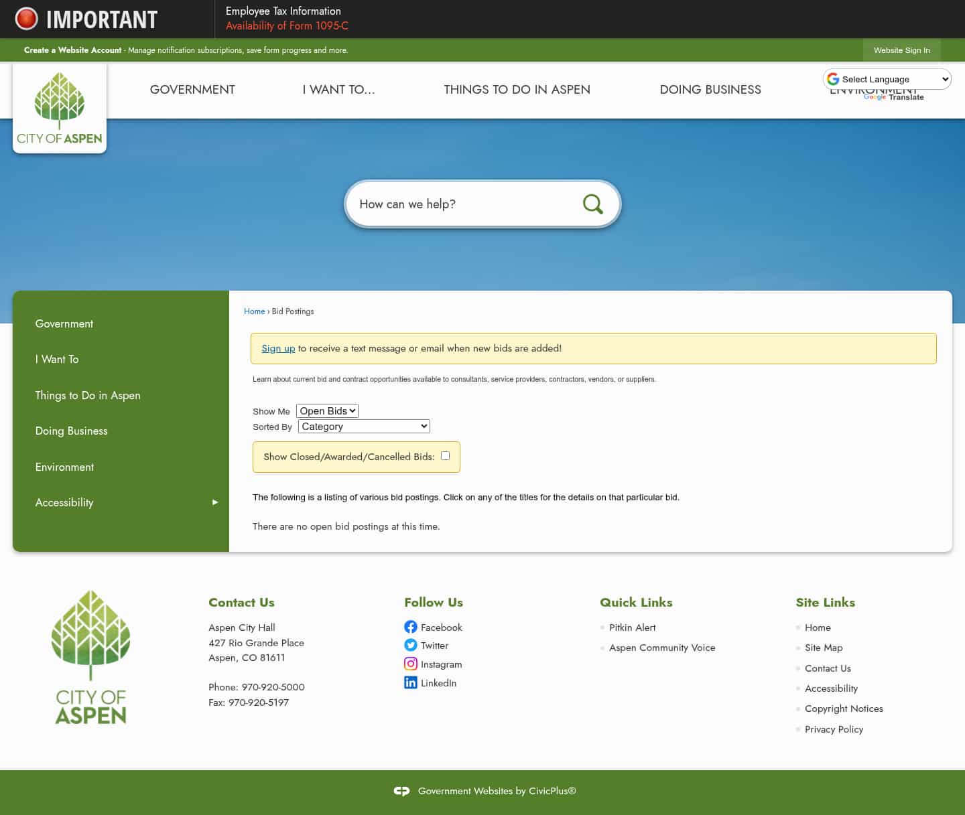The image size is (965, 815).
Task: Open the DOING BUSINESS menu
Action: tap(710, 89)
